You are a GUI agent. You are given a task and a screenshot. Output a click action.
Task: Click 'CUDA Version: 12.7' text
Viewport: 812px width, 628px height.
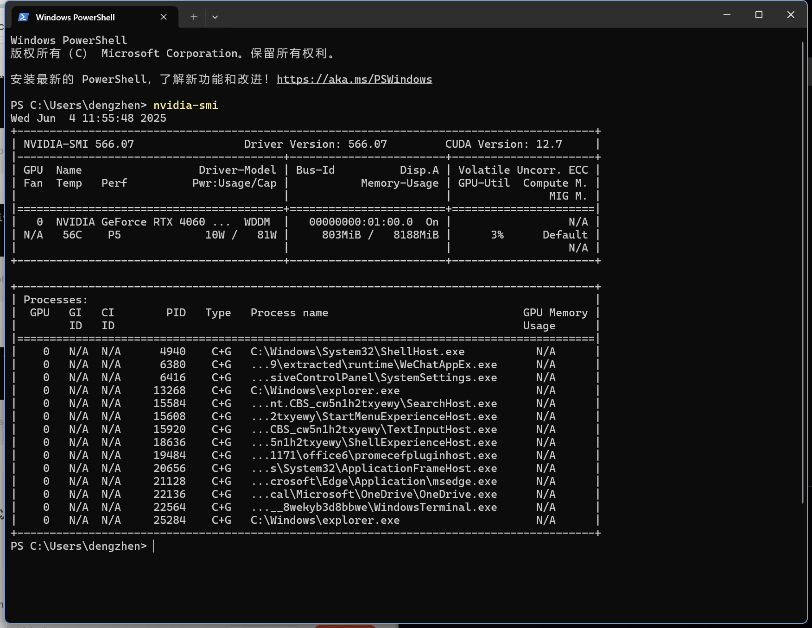(x=504, y=144)
